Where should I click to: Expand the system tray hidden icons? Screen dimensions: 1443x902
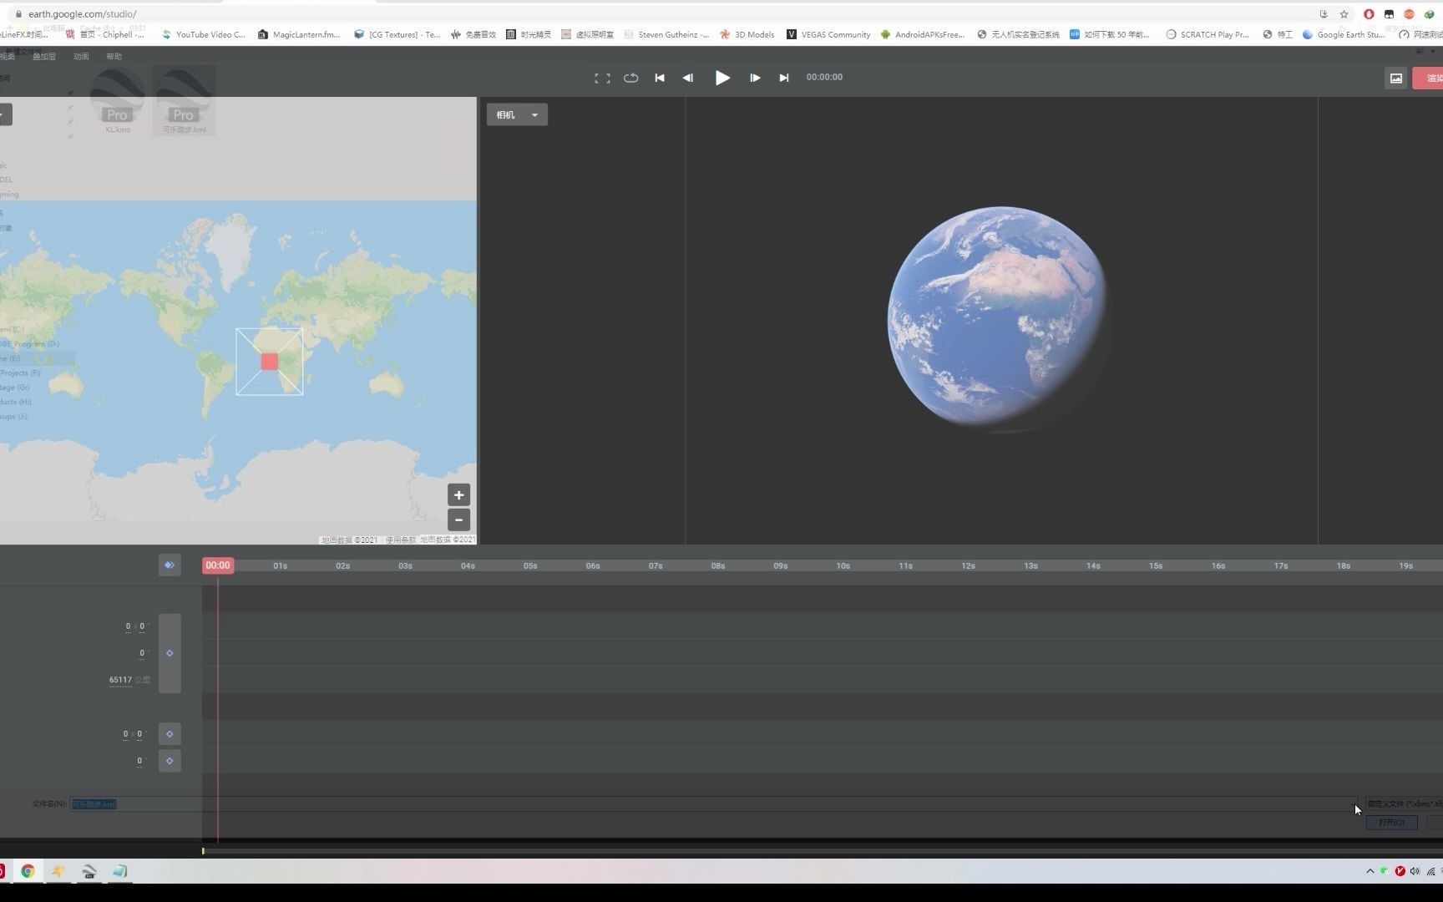coord(1370,871)
